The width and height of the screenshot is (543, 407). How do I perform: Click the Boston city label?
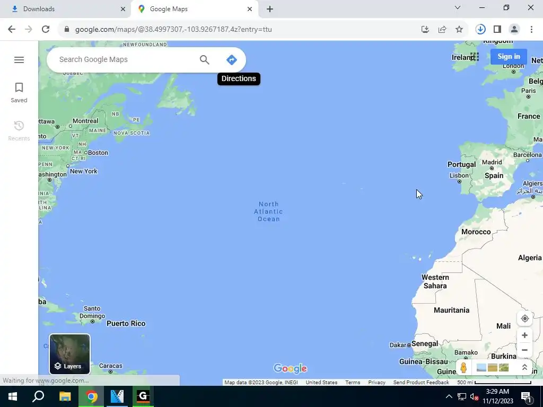click(x=98, y=153)
